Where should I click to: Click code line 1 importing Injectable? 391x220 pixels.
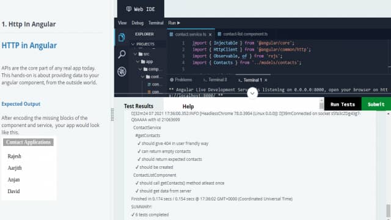(x=243, y=43)
